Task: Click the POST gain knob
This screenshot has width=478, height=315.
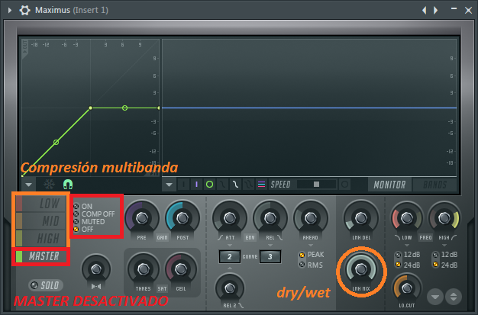Action: (x=182, y=218)
